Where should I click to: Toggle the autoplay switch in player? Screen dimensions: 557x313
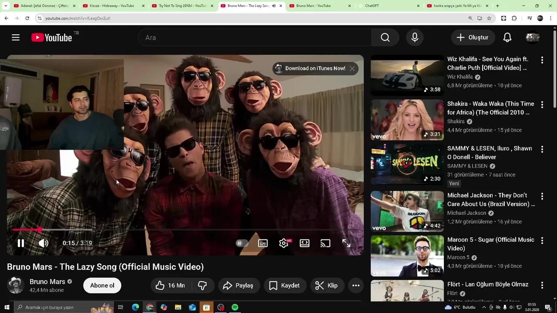tap(242, 243)
